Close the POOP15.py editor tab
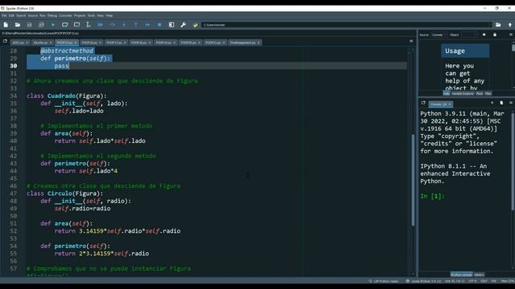The height and width of the screenshot is (289, 515). 75,43
